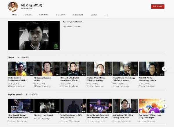
Task: Open the Triple H Entrance video thumbnail
Action: (x=73, y=106)
